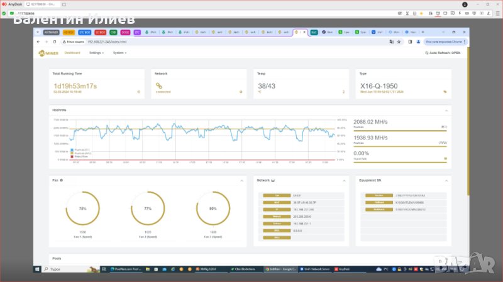Screen dimensions: 503x282
Task: Click the browser back arrow
Action: 39,41
